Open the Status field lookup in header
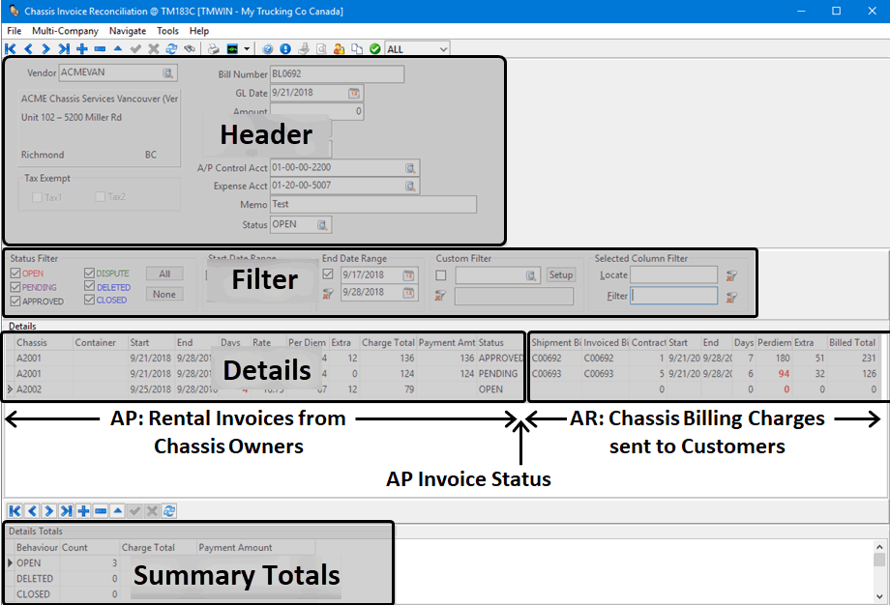 pyautogui.click(x=323, y=224)
